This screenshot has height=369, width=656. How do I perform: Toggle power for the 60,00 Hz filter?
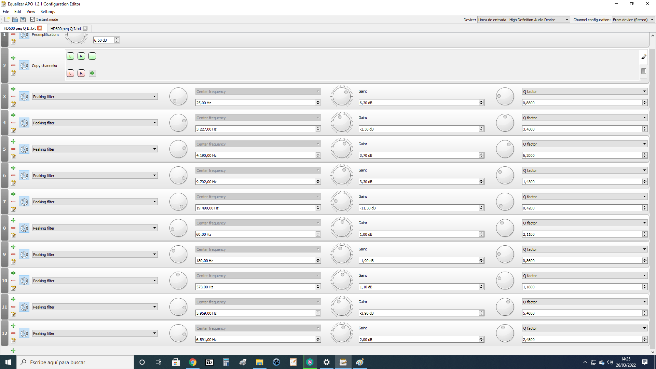(24, 228)
